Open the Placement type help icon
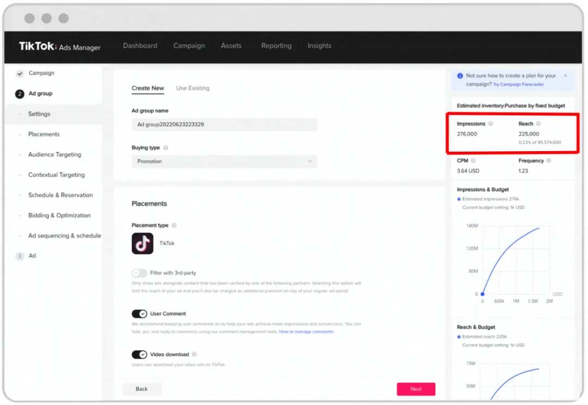Image resolution: width=588 pixels, height=405 pixels. 174,226
